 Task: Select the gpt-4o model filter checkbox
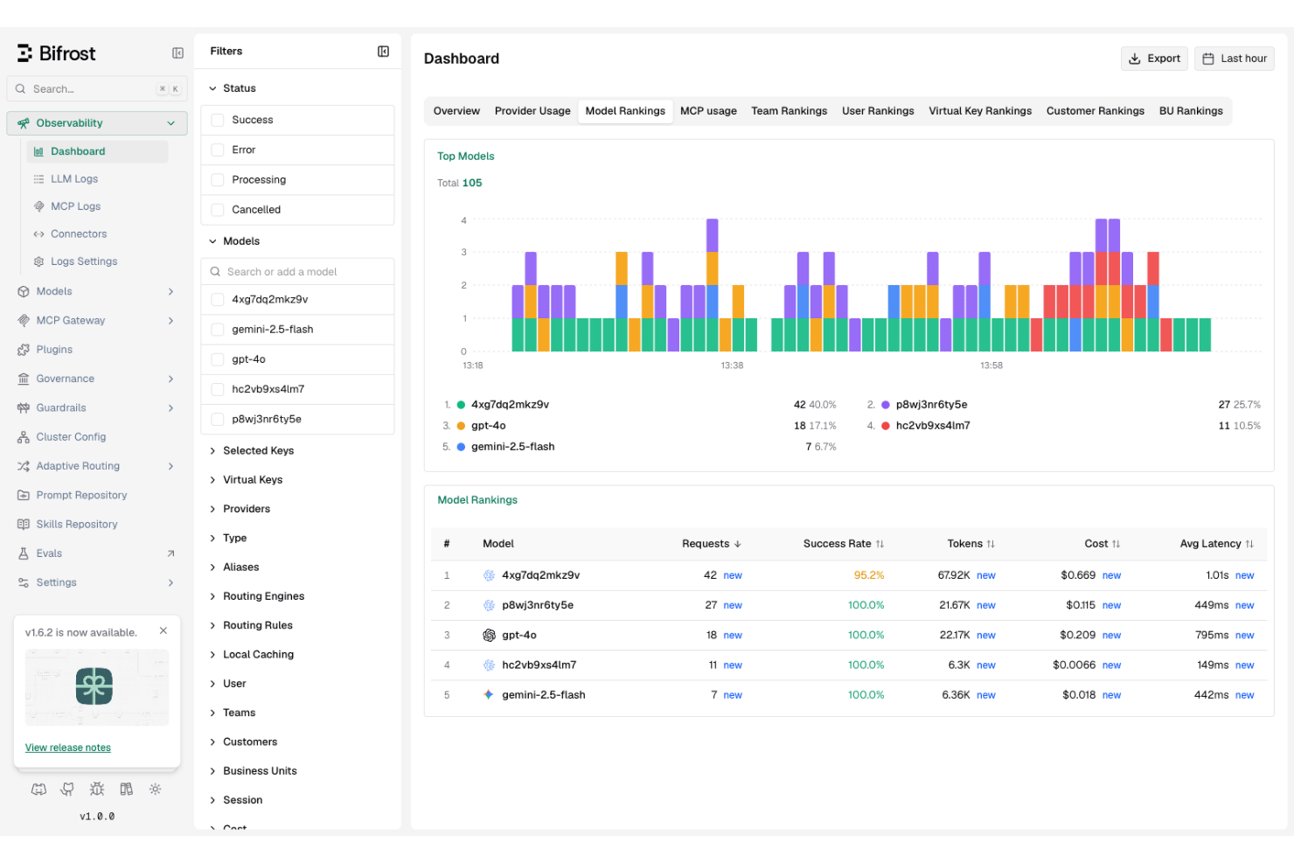click(x=218, y=359)
